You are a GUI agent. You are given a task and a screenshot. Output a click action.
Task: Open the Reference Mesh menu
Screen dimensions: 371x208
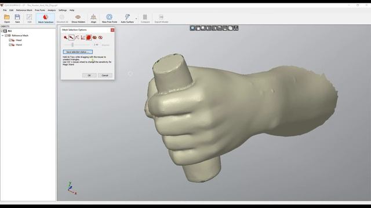[x=24, y=10]
